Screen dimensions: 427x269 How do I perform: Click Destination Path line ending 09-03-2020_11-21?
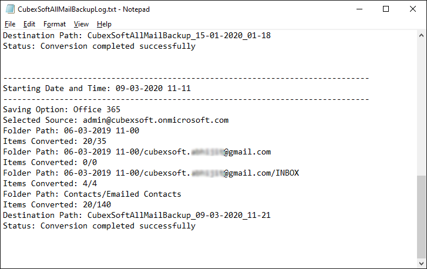137,215
